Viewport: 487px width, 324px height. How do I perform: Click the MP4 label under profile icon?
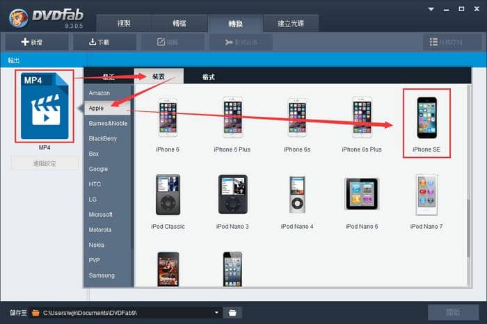pos(45,147)
